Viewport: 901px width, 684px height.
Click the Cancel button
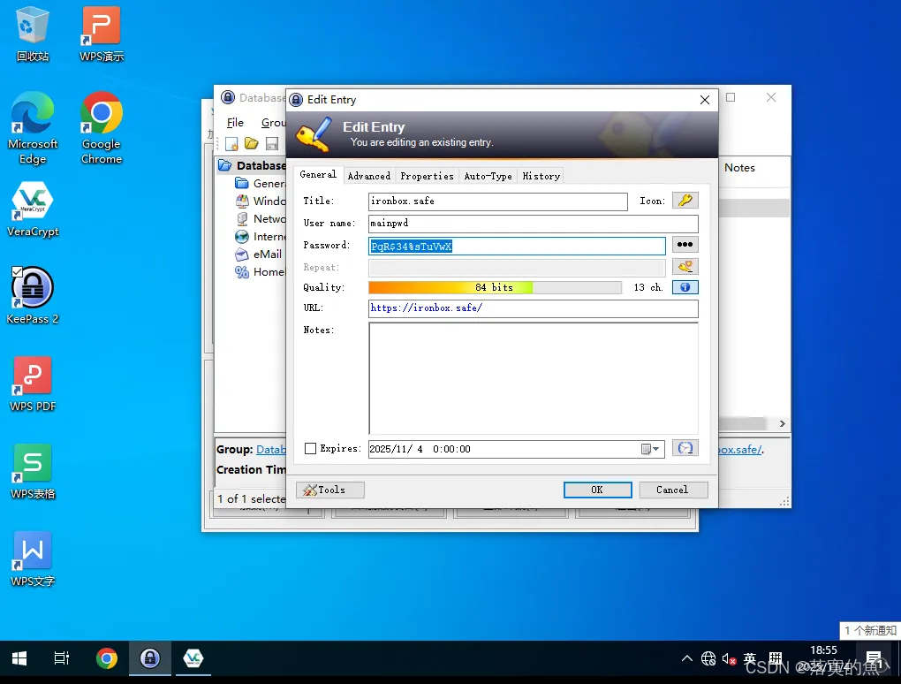coord(673,490)
